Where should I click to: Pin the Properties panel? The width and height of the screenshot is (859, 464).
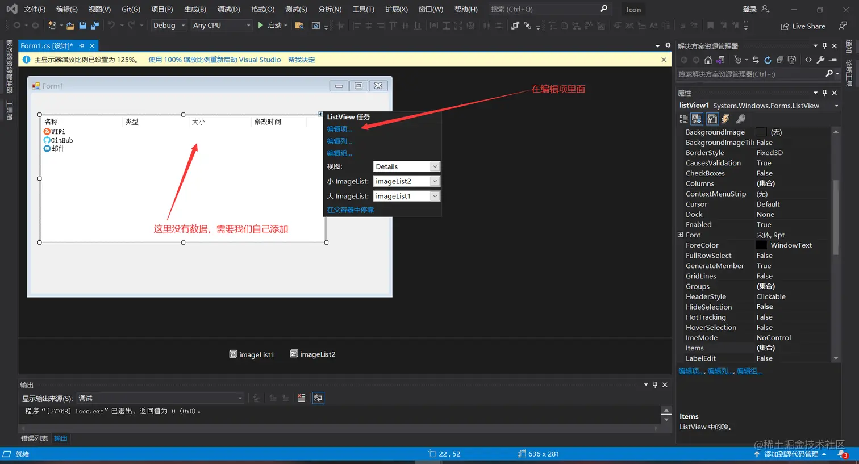point(825,93)
